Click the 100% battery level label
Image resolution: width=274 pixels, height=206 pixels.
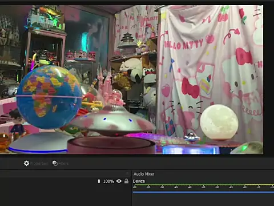pos(108,181)
